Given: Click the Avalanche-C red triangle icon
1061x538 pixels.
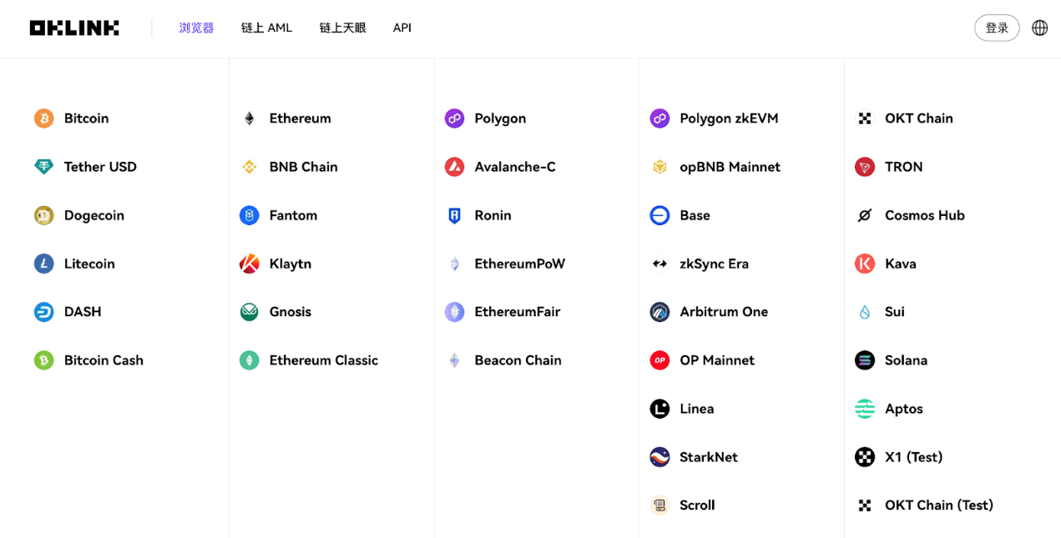Looking at the screenshot, I should tap(454, 167).
